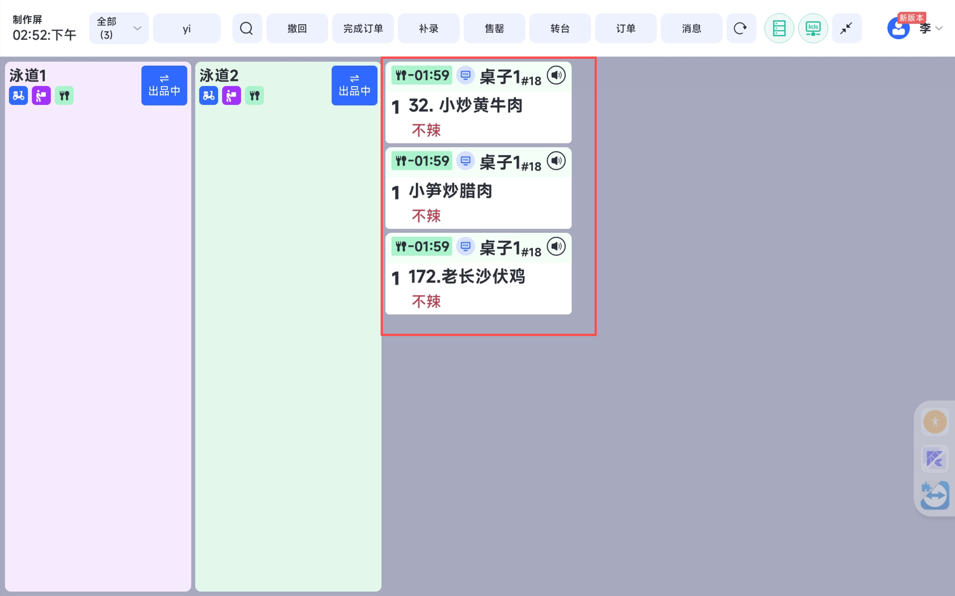955x596 pixels.
Task: Expand the 全部 (3) dropdown
Action: (x=119, y=28)
